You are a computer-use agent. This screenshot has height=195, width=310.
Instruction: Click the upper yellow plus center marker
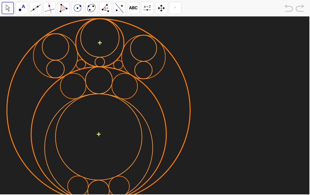tap(100, 43)
